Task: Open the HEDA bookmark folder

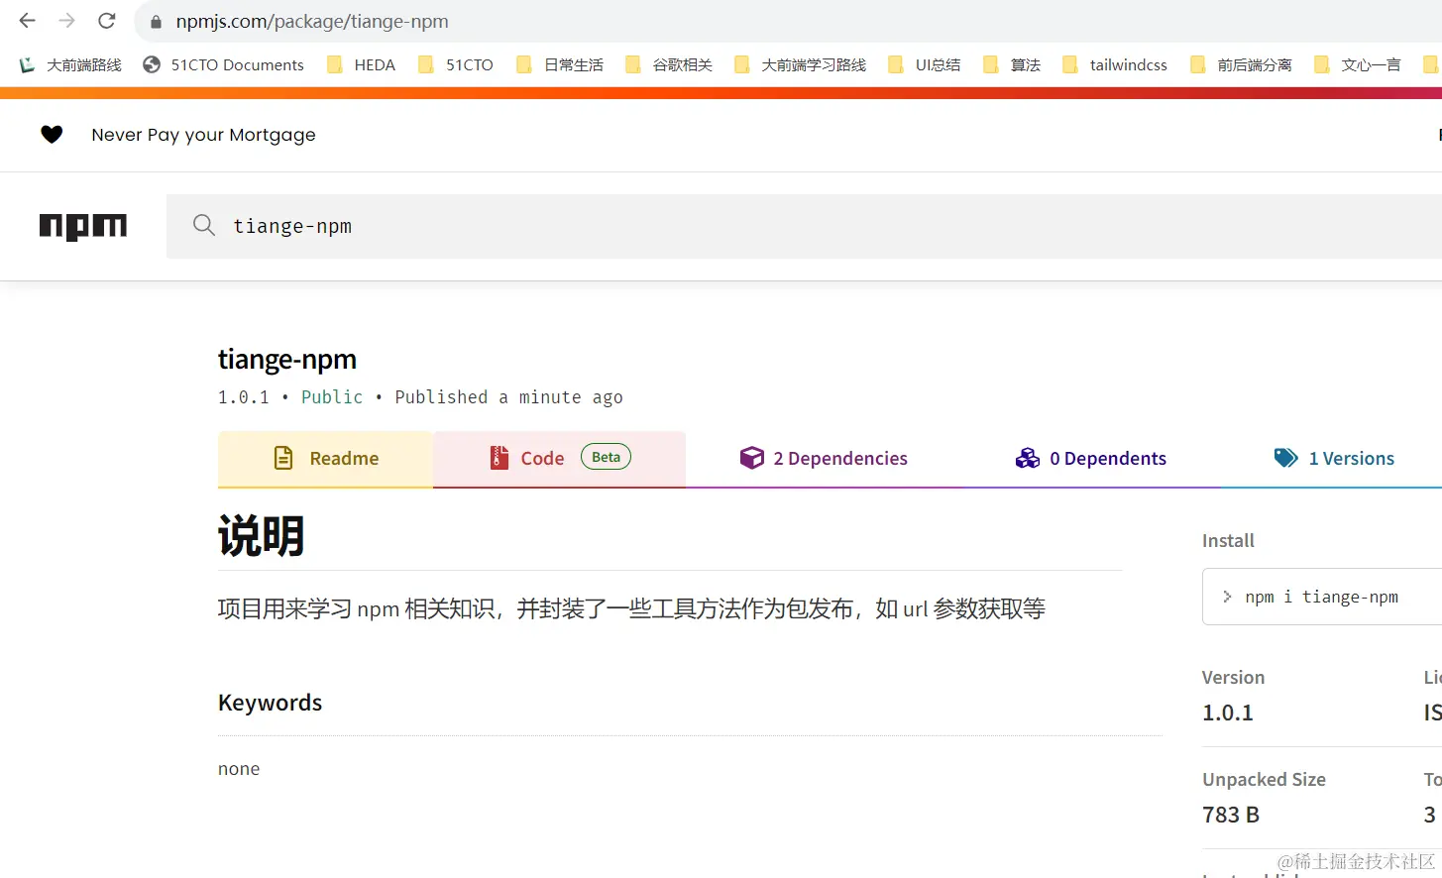Action: point(362,65)
